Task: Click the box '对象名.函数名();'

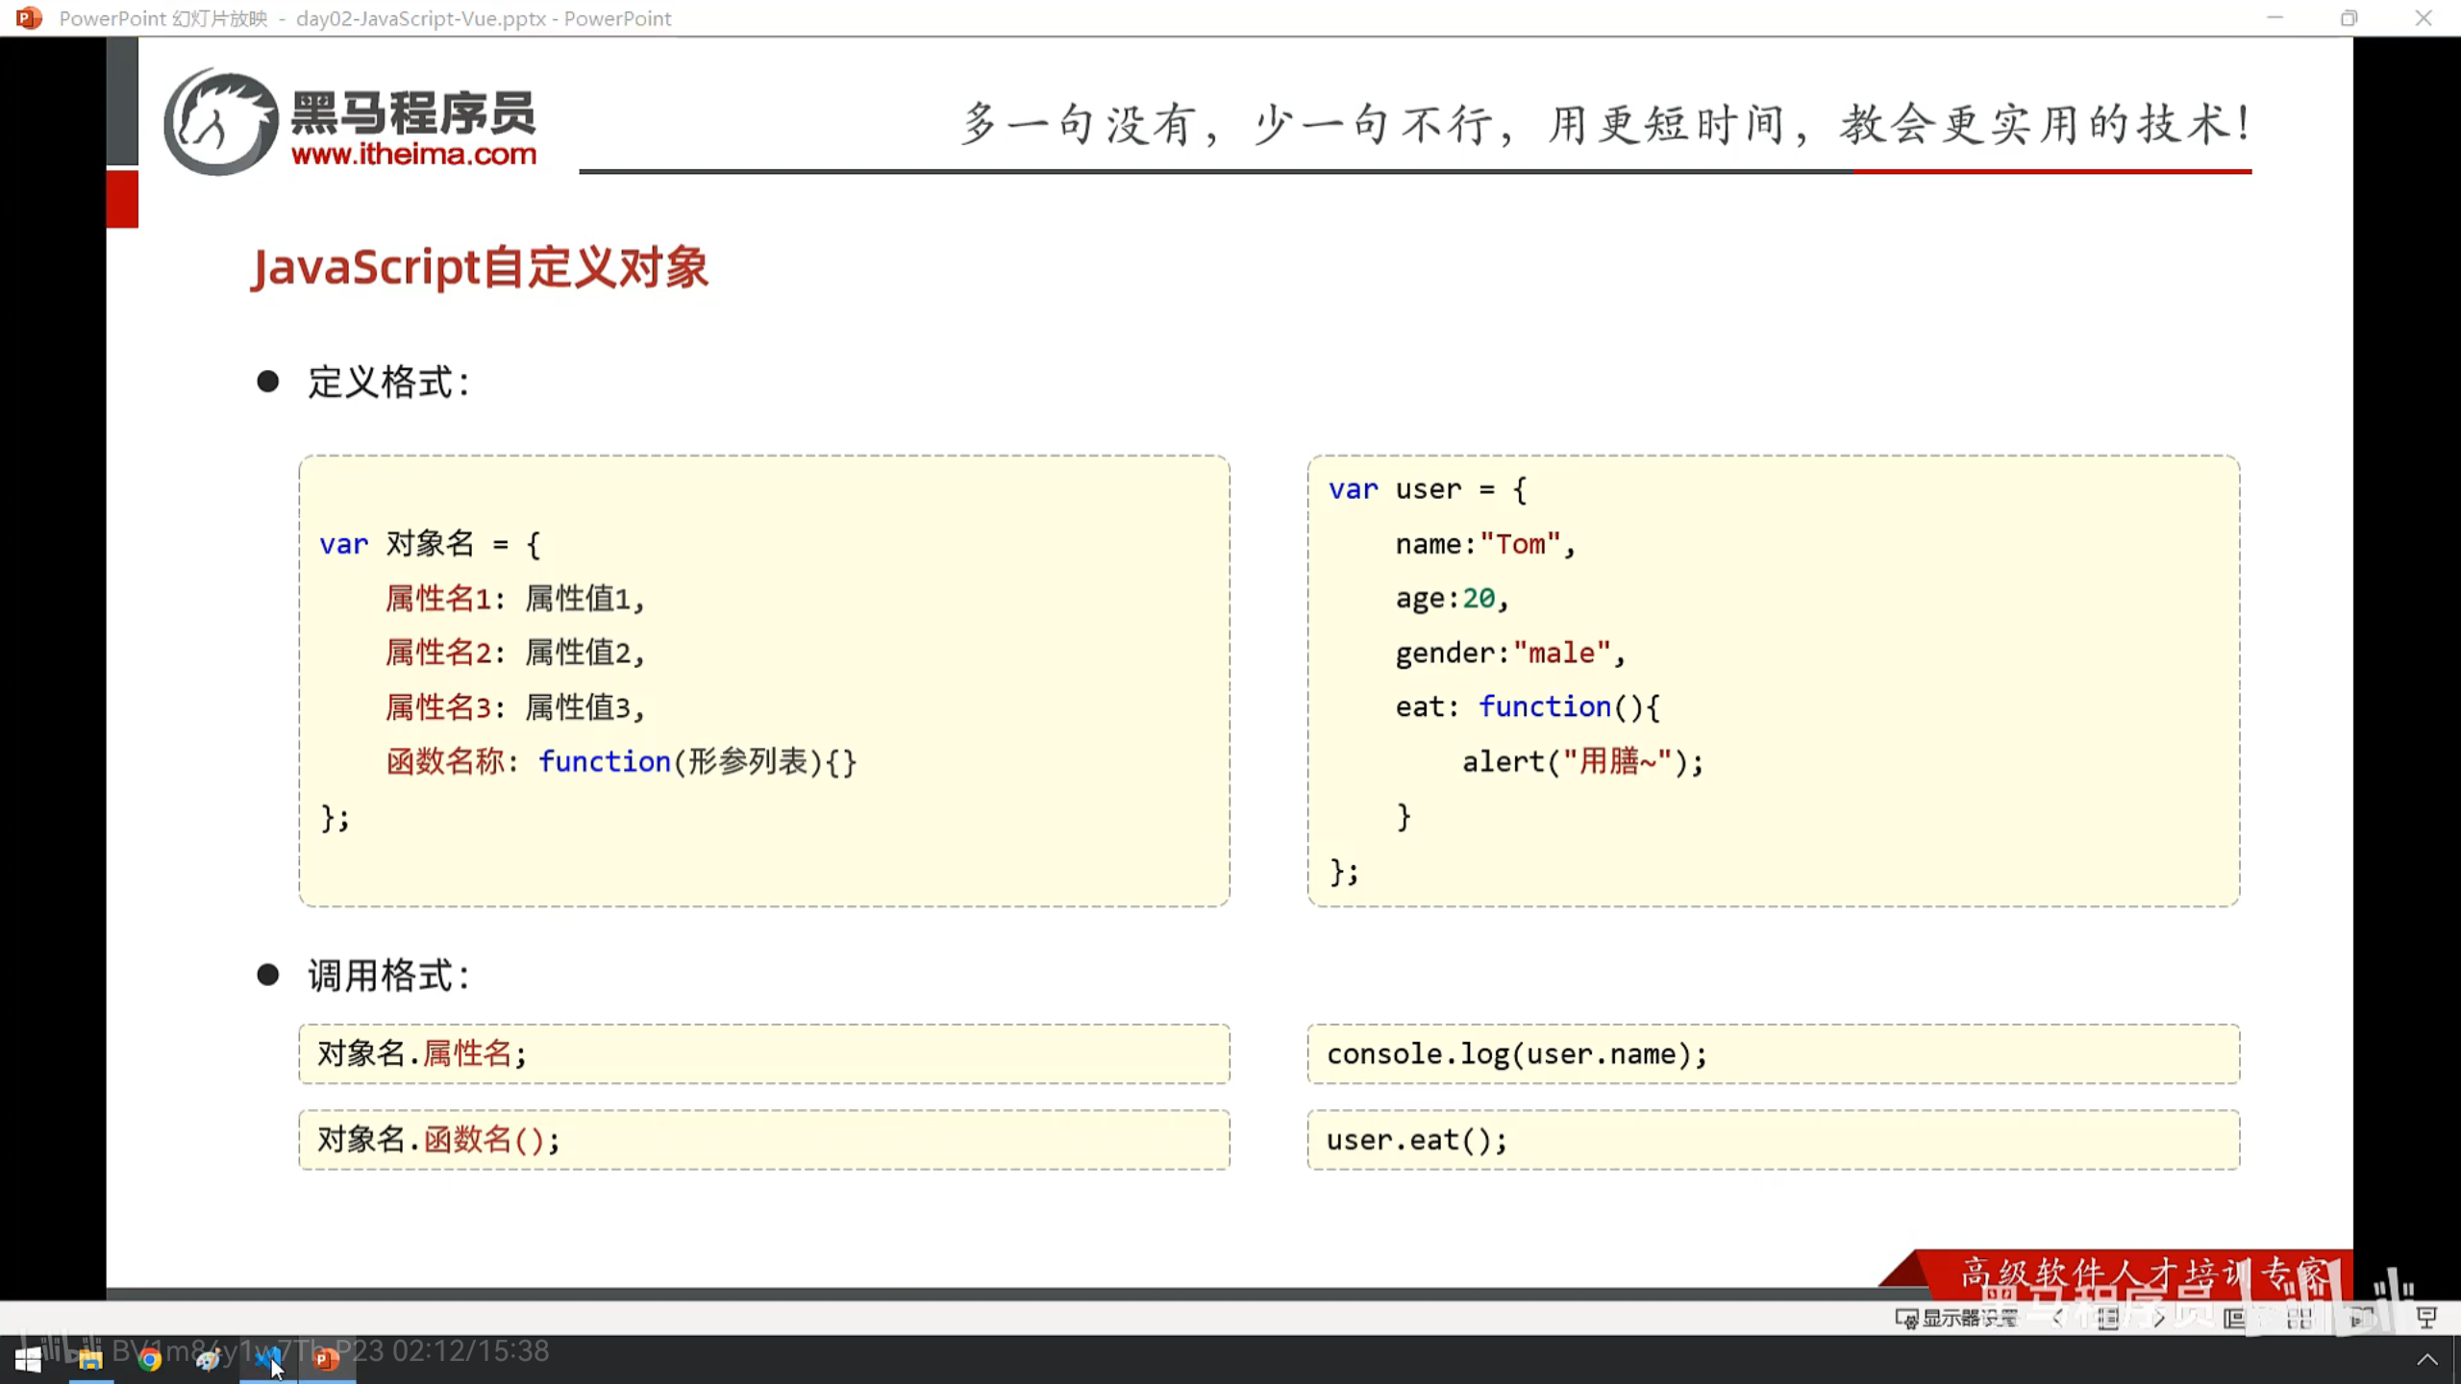Action: [x=764, y=1140]
